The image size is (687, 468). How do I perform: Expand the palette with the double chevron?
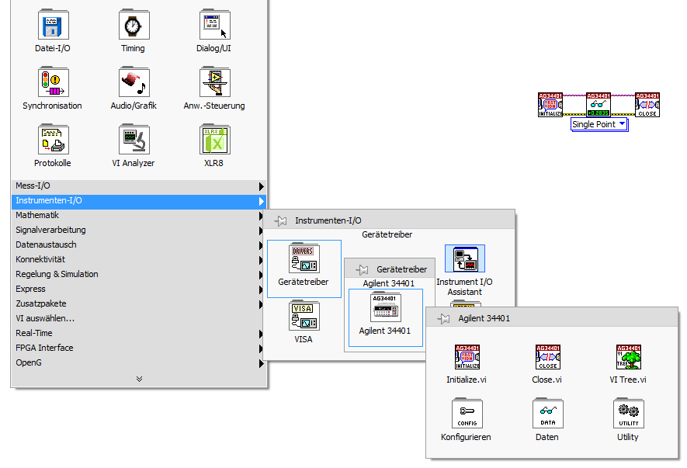pos(139,379)
